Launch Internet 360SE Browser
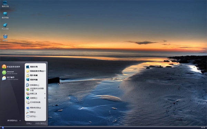 (10, 73)
